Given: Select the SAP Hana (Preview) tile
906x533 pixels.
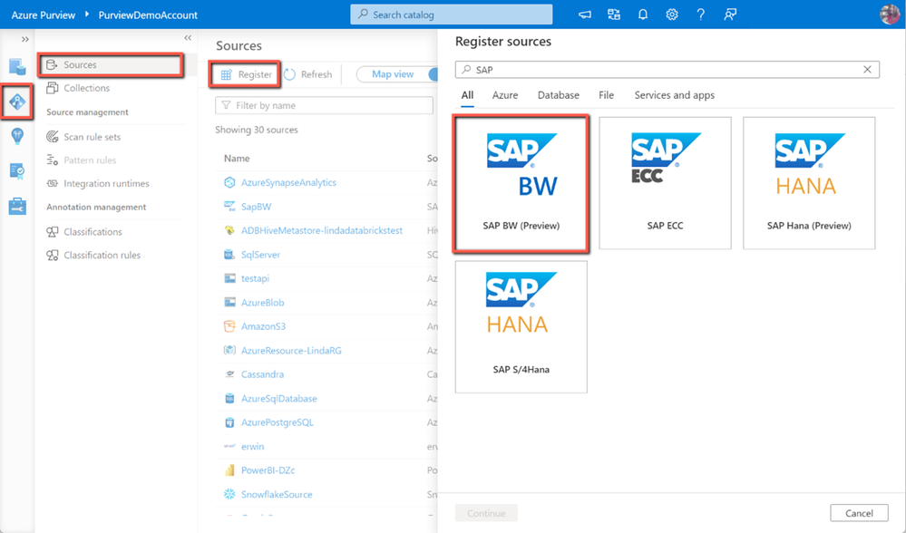Looking at the screenshot, I should click(x=809, y=183).
